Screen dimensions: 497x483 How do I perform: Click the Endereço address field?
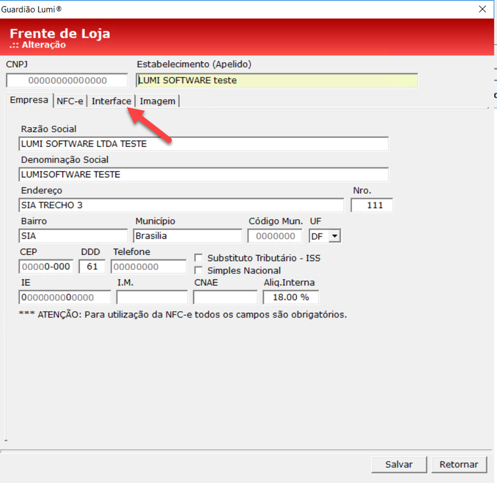click(x=180, y=205)
